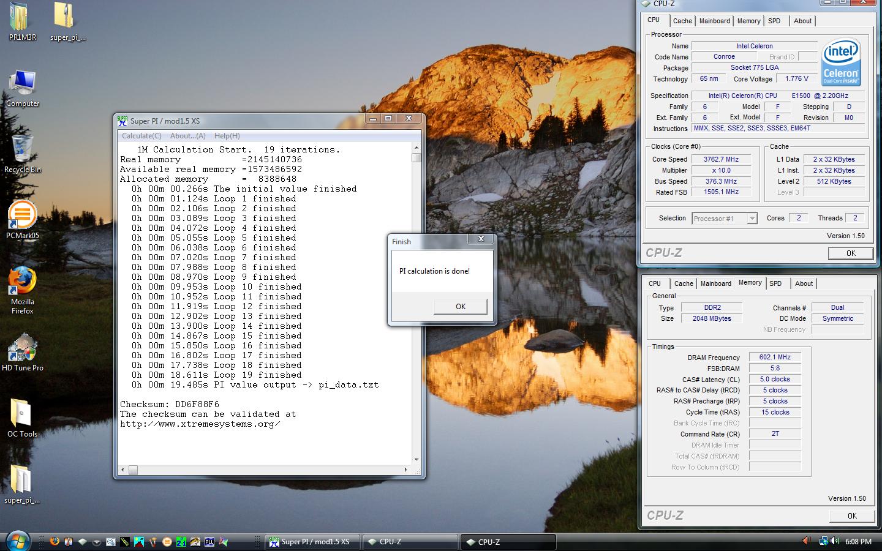
Task: Click the FSB:DRAM ratio 5:8 field
Action: click(775, 368)
